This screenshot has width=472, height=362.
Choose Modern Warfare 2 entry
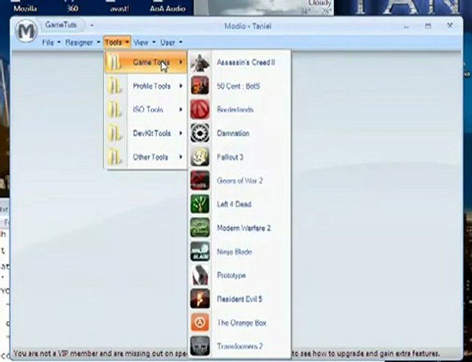239,228
